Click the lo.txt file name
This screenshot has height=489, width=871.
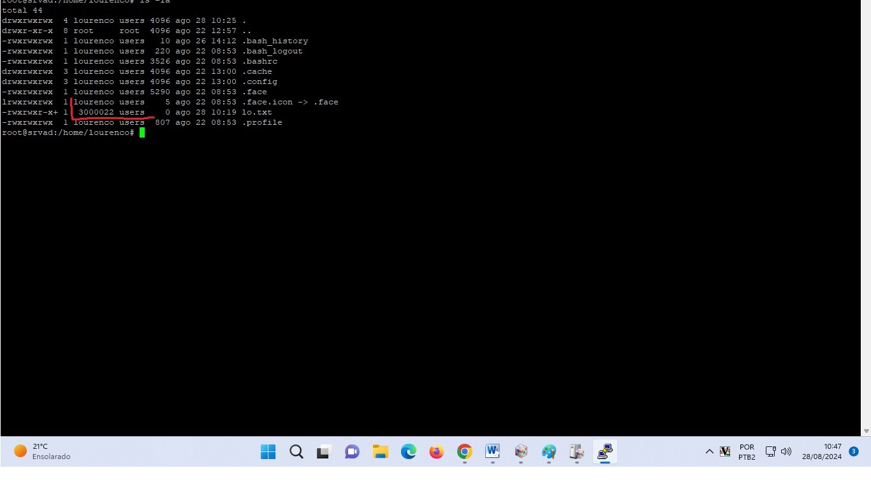pyautogui.click(x=257, y=112)
